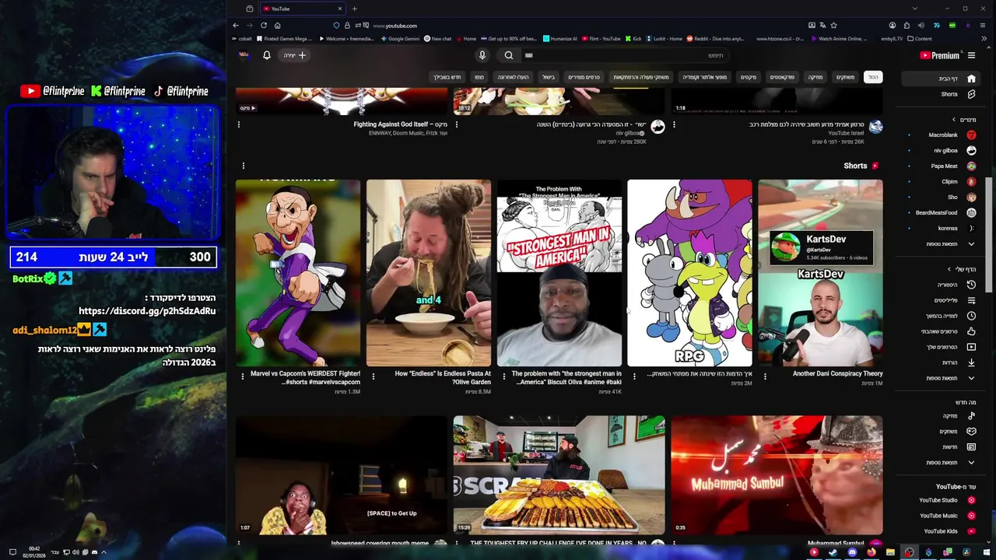Play the RPG cartoon characters short
This screenshot has width=996, height=560.
(690, 273)
